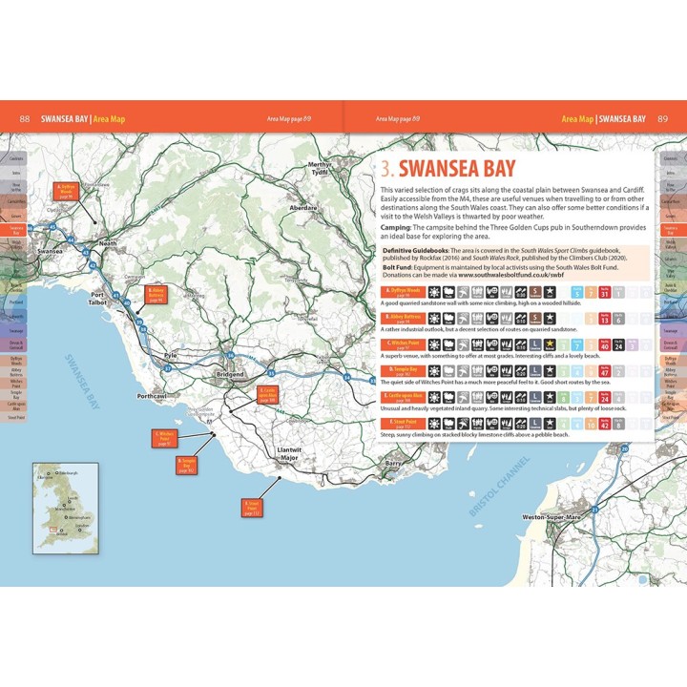Click the sun icon in the Stout Point row
Viewport: 687px width, 687px height.
[x=434, y=424]
